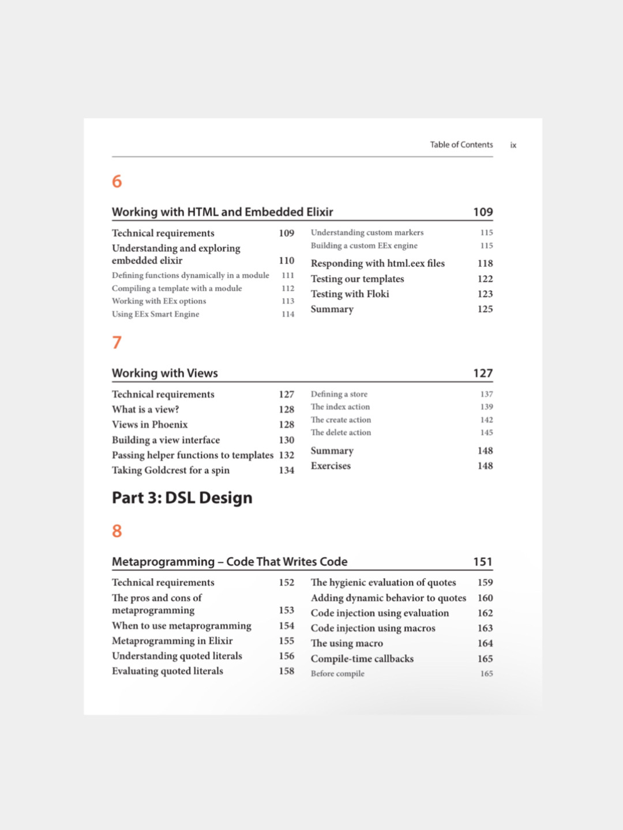Select "Taking Goldcrest for a spin"
623x830 pixels.
171,470
